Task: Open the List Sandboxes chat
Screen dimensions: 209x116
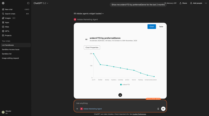Action: click(16, 45)
